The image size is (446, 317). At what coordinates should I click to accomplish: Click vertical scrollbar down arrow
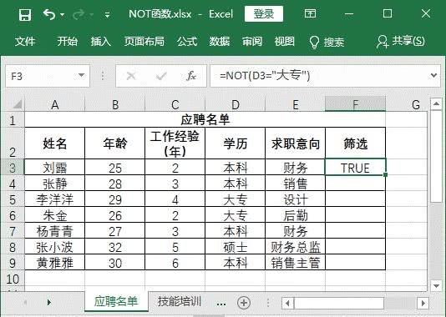pos(436,285)
